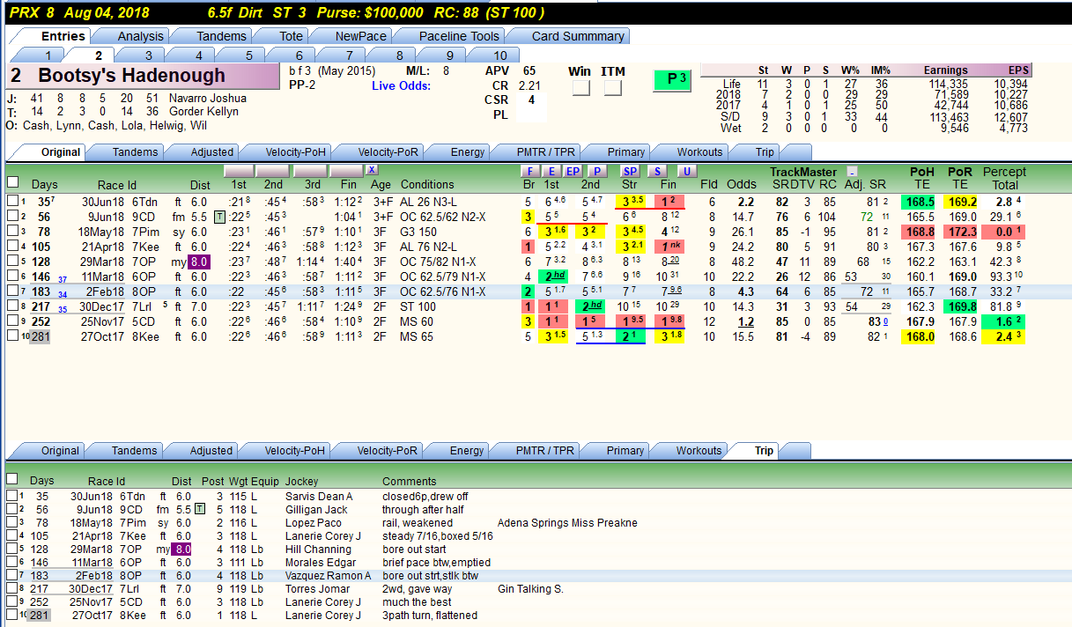Check the 30Jun18 6Tdn race line checkbox
Viewport: 1072px width, 627px height.
pyautogui.click(x=11, y=202)
